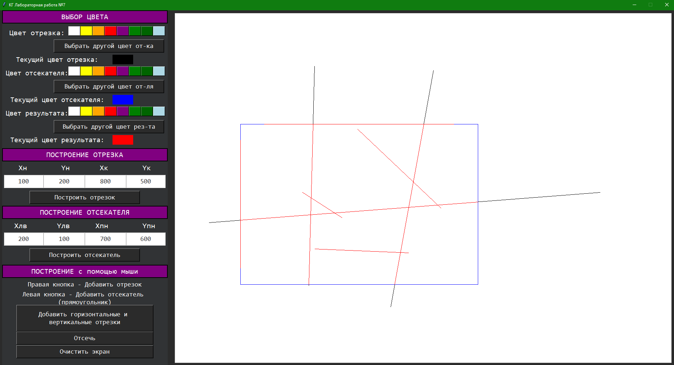Click 'Построить отсекатель' button
The height and width of the screenshot is (365, 674).
[85, 255]
